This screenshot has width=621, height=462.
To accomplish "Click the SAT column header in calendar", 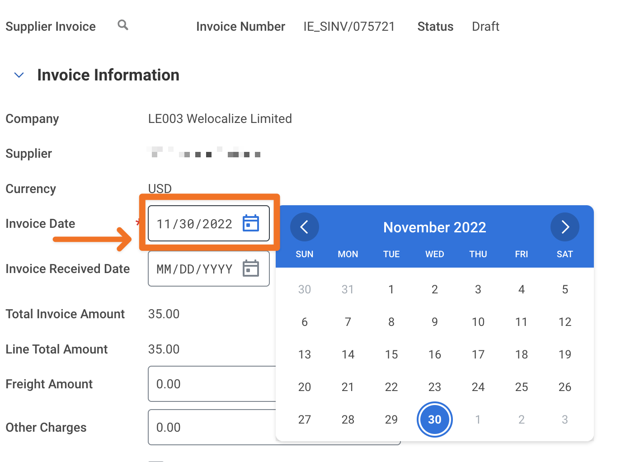I will (x=565, y=254).
